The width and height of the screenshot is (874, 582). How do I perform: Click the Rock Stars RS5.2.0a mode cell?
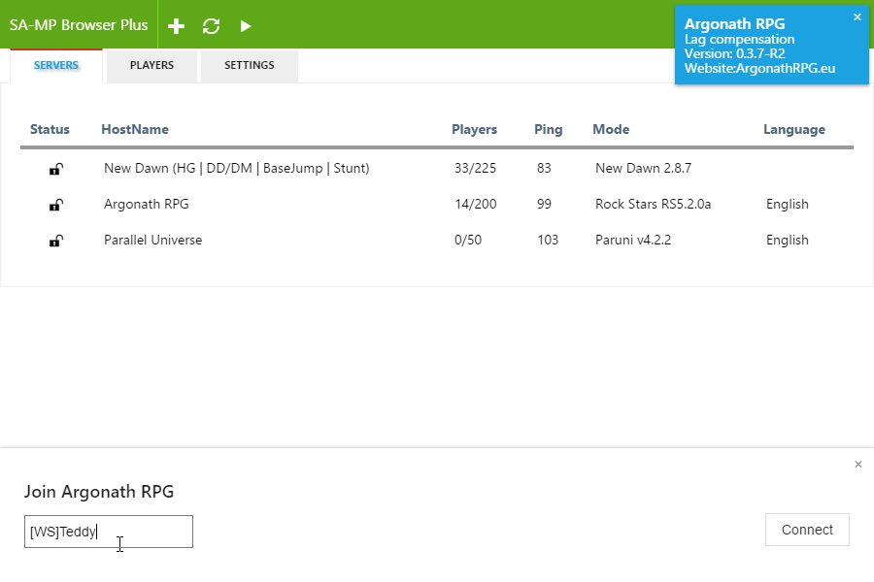[x=653, y=205]
